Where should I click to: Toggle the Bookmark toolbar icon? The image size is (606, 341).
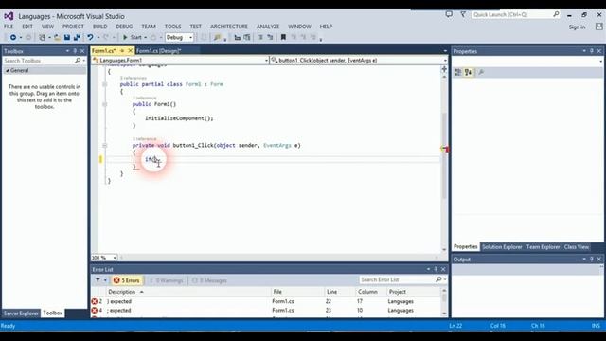(x=283, y=38)
